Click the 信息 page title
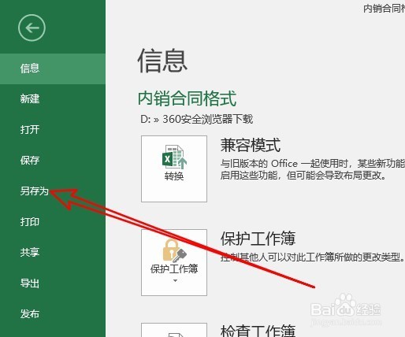 point(162,61)
